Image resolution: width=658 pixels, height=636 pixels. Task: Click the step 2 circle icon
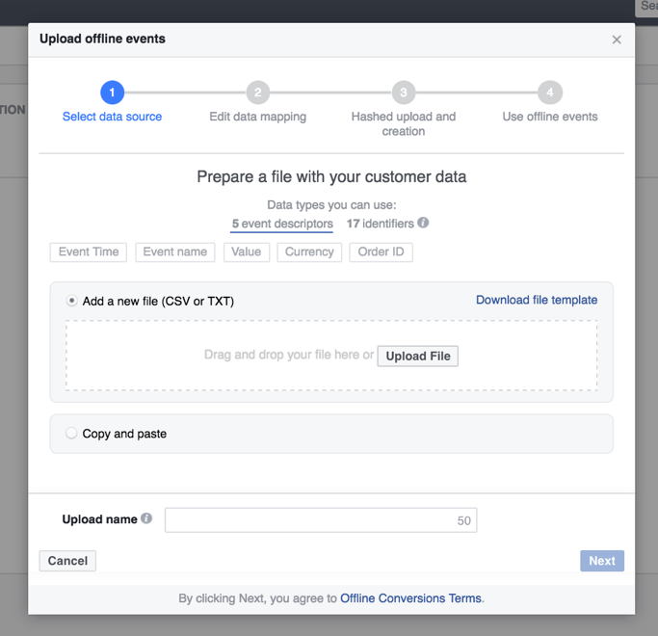tap(257, 93)
